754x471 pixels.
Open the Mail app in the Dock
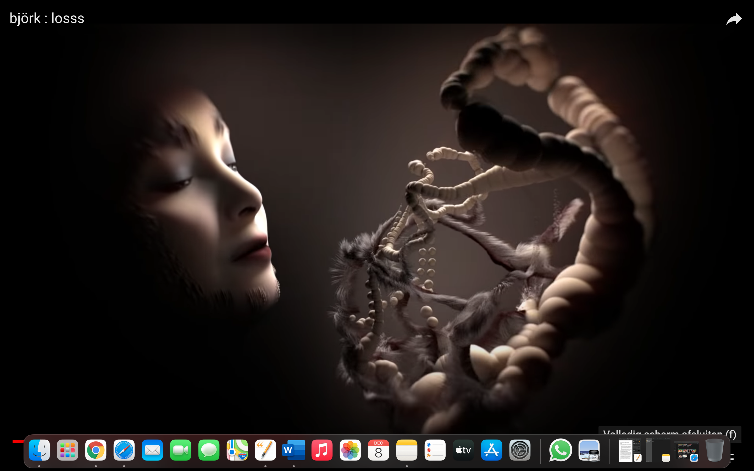152,450
